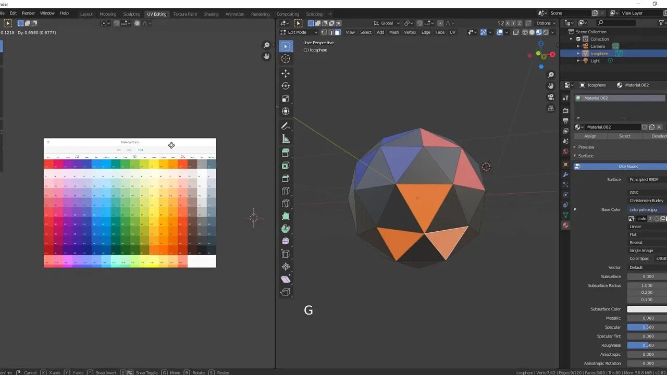Image resolution: width=667 pixels, height=375 pixels.
Task: Open the Christensen-Burley subsurface method dropdown
Action: pyautogui.click(x=646, y=201)
